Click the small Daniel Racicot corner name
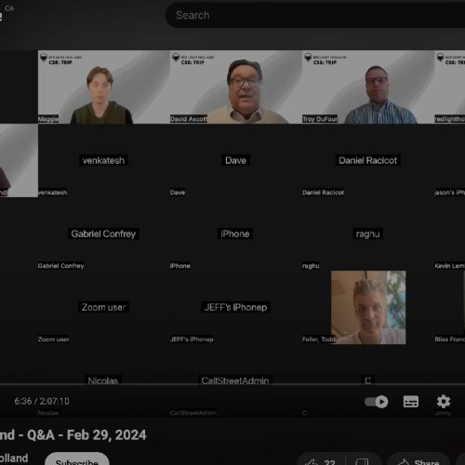Viewport: 465px width, 465px height. (323, 193)
